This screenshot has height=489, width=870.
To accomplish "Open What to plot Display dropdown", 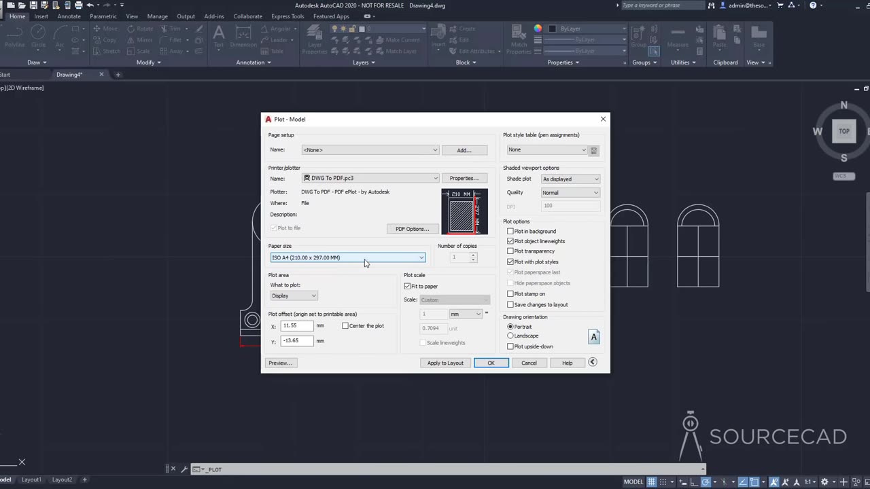I will tap(294, 295).
